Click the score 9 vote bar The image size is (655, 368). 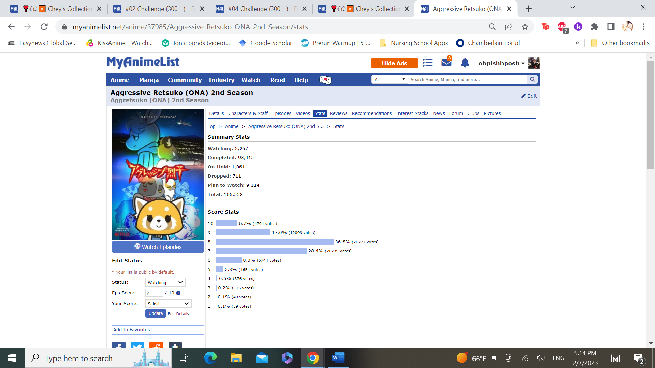243,232
